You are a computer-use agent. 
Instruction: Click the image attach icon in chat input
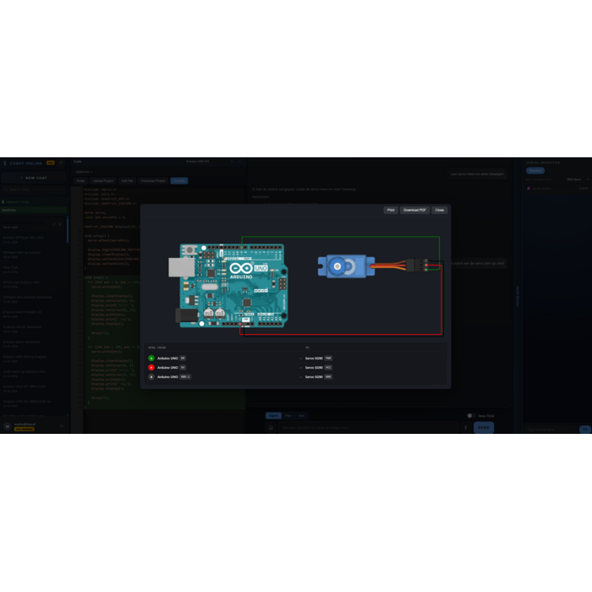click(x=271, y=428)
